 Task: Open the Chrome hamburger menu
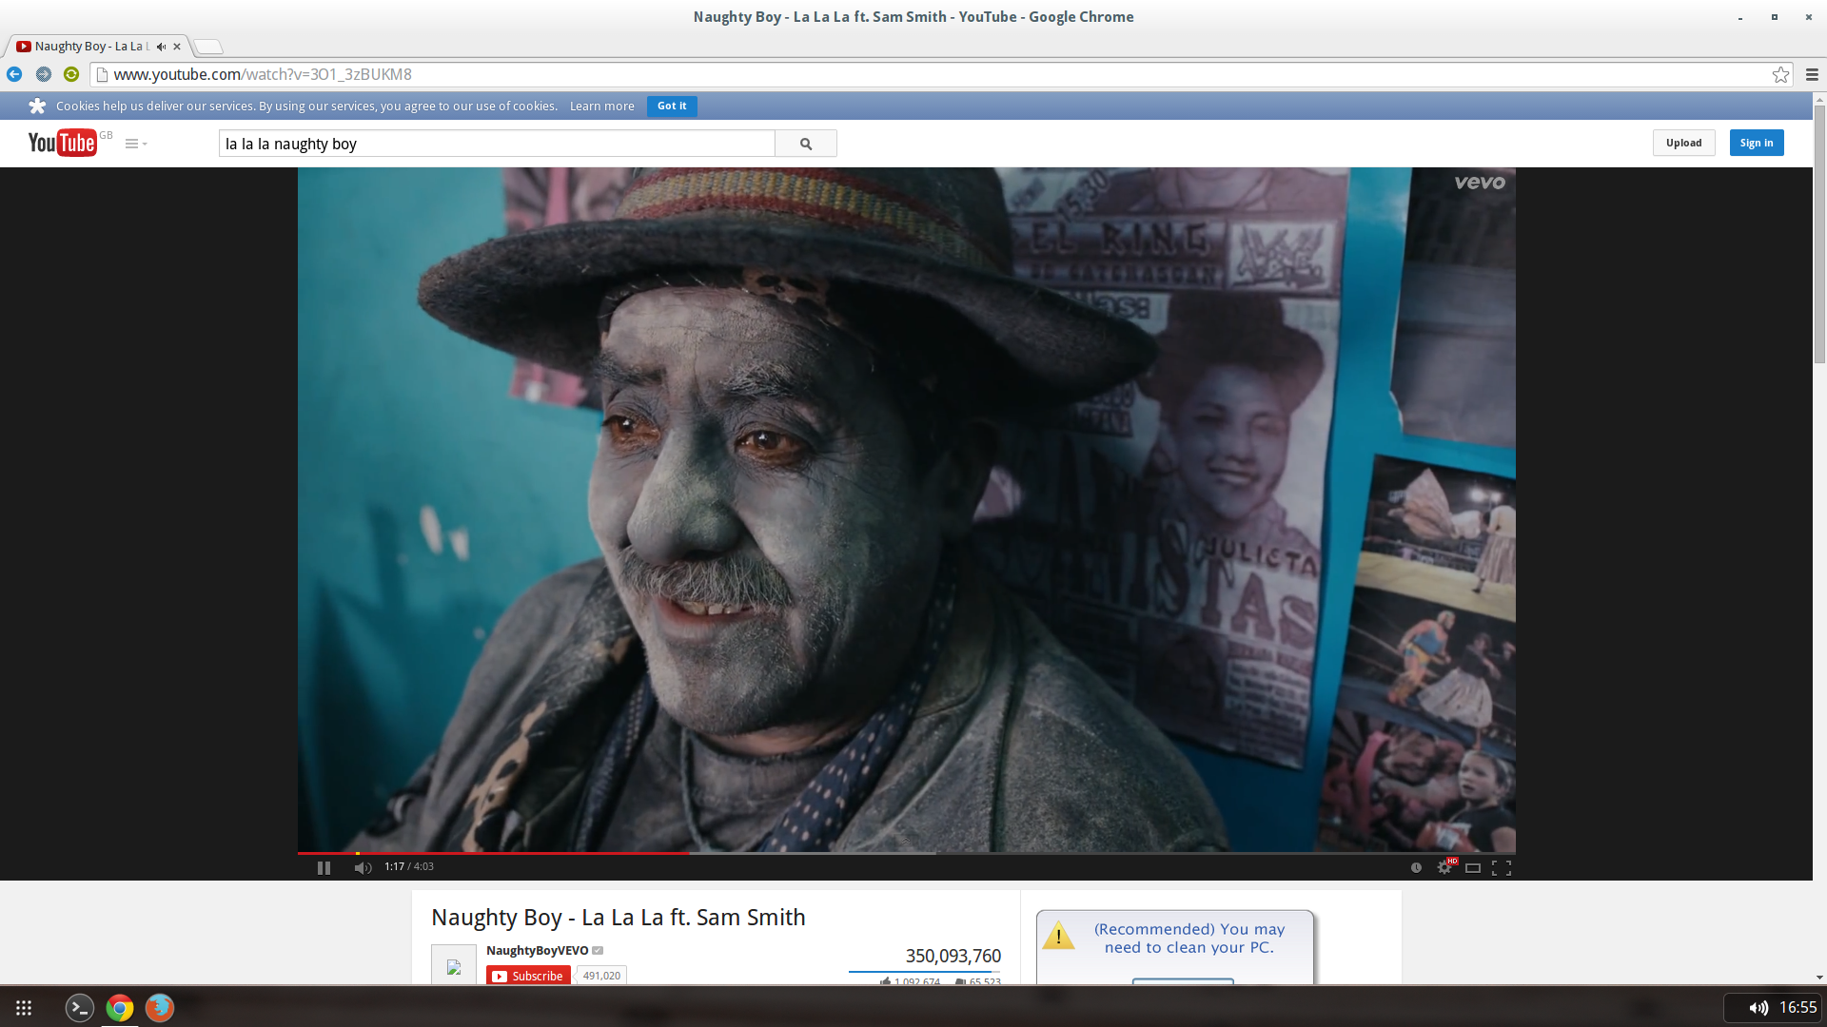[1812, 74]
